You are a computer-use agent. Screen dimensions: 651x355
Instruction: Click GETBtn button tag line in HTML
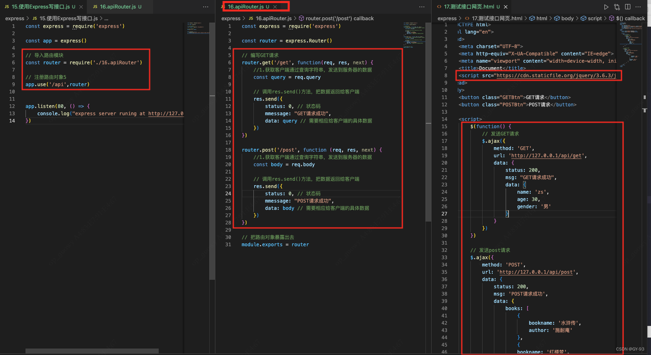pos(515,97)
